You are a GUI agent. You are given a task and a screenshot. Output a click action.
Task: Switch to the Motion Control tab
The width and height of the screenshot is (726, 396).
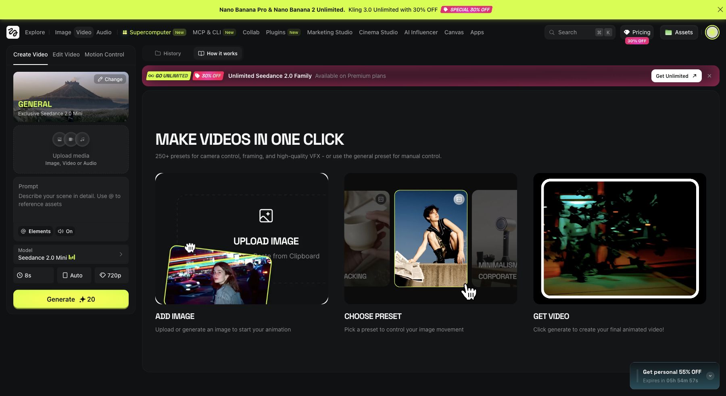104,54
